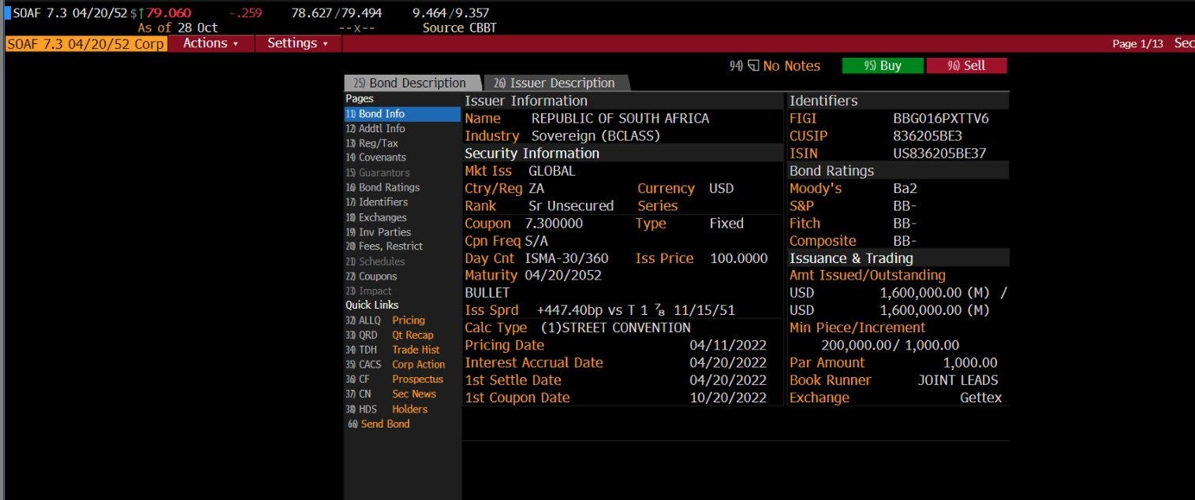Open CACS Corp Action quick link
Screen dimensions: 1195x500
pos(395,365)
